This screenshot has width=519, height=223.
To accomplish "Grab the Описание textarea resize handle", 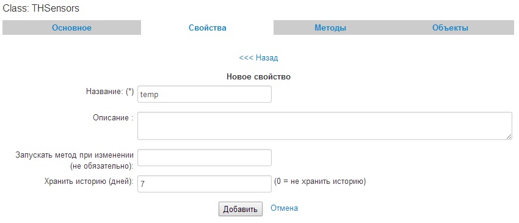I will click(x=509, y=136).
